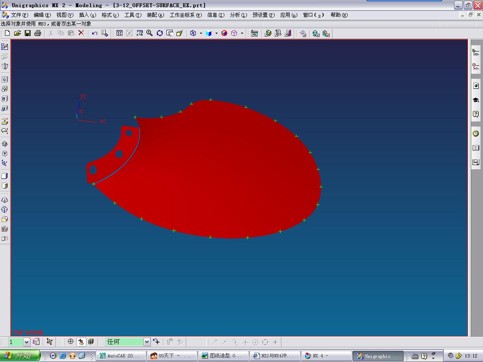Click the Sketch icon in left toolbar
The image size is (483, 362).
click(5, 47)
